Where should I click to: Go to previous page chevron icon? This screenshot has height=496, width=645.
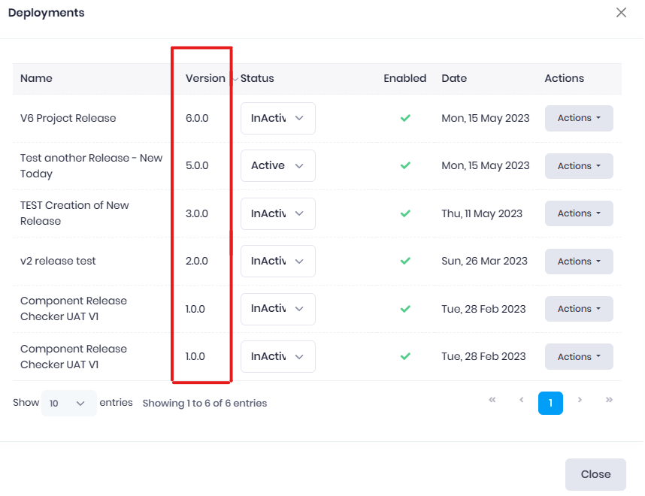521,401
